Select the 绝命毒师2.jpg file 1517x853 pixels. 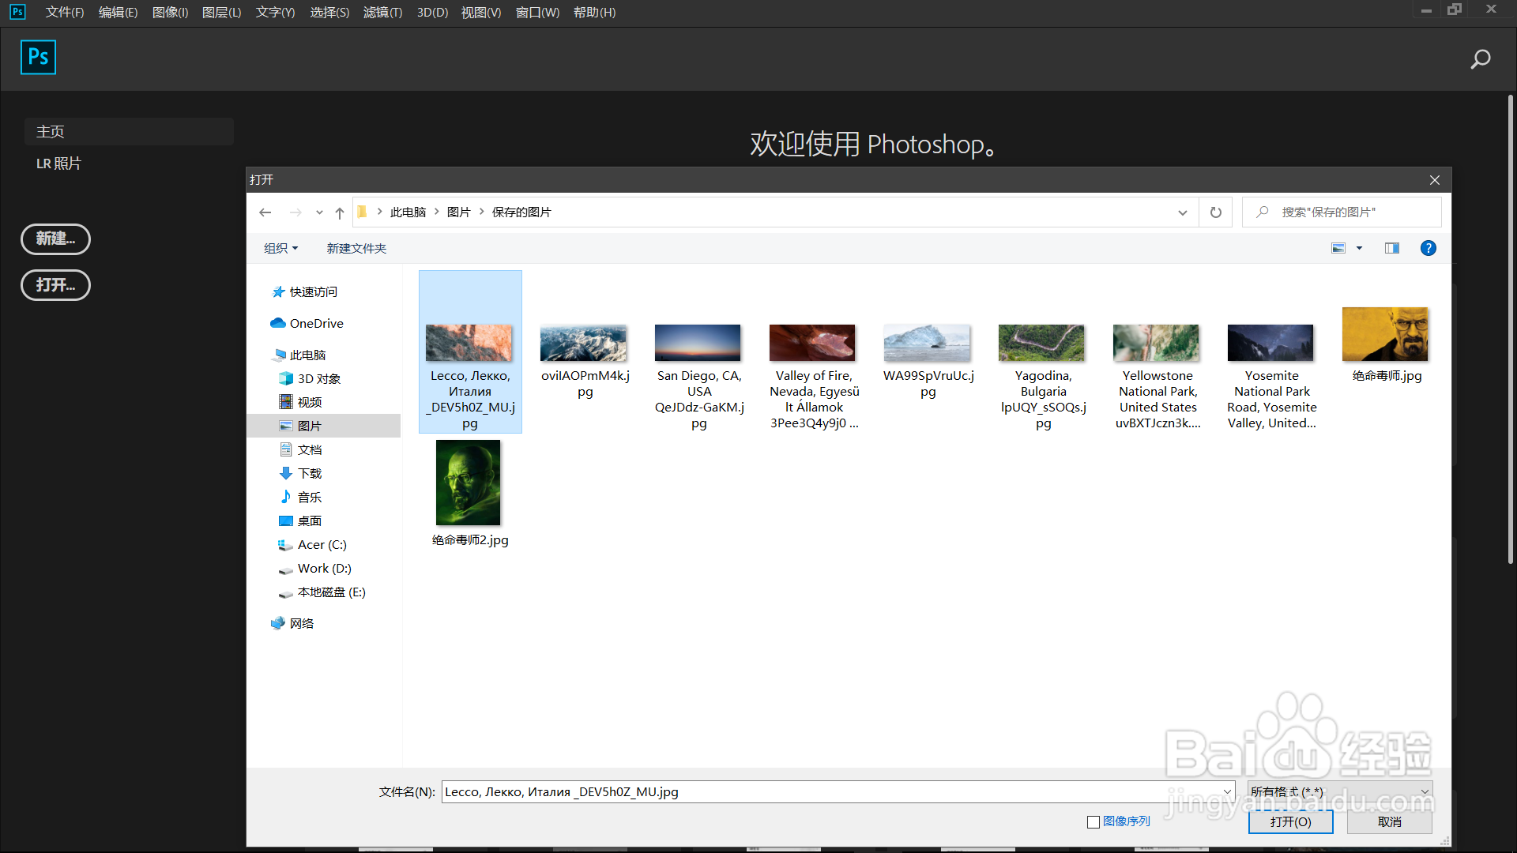coord(469,494)
